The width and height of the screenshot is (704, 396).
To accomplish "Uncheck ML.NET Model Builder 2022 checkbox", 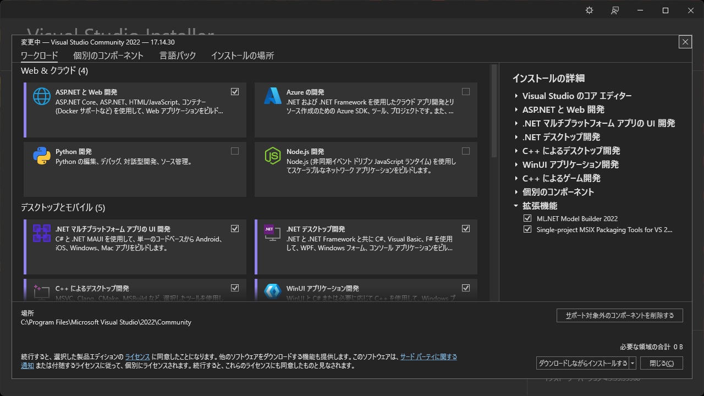I will click(x=528, y=218).
